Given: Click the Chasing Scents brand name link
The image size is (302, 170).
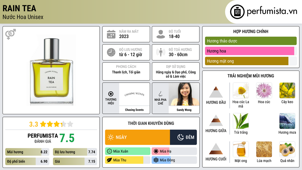Looking at the screenshot, I should point(134,110).
